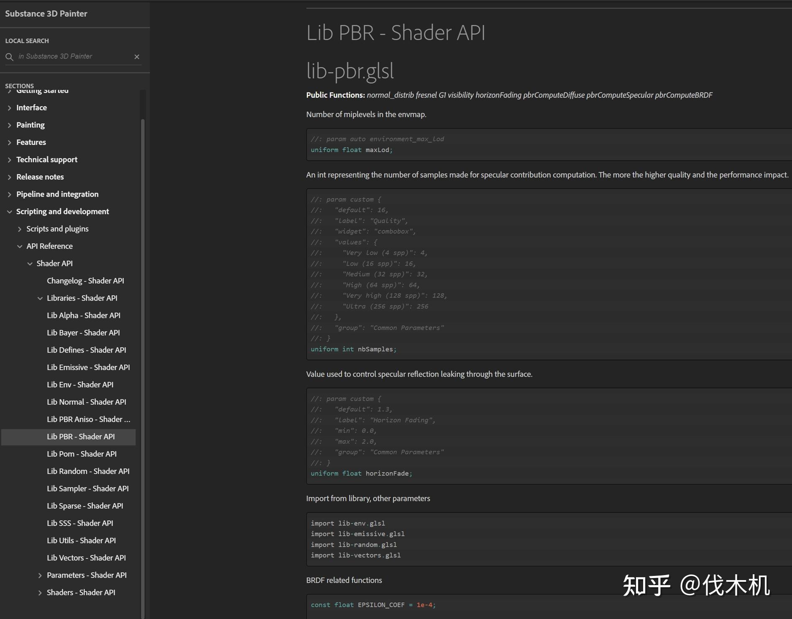Expand the Features section

coord(10,142)
